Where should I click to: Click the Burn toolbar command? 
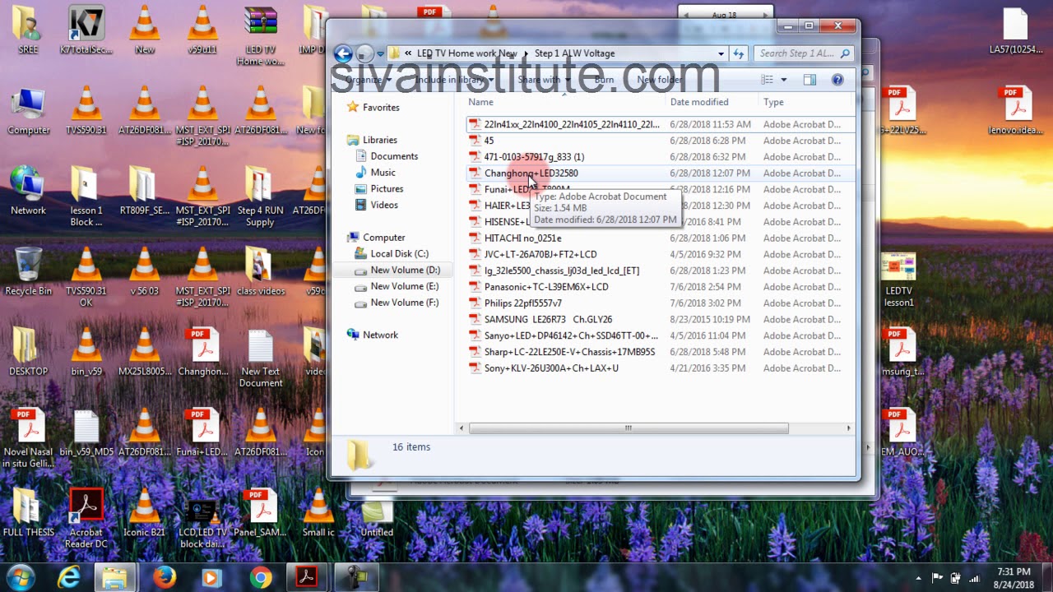coord(604,80)
